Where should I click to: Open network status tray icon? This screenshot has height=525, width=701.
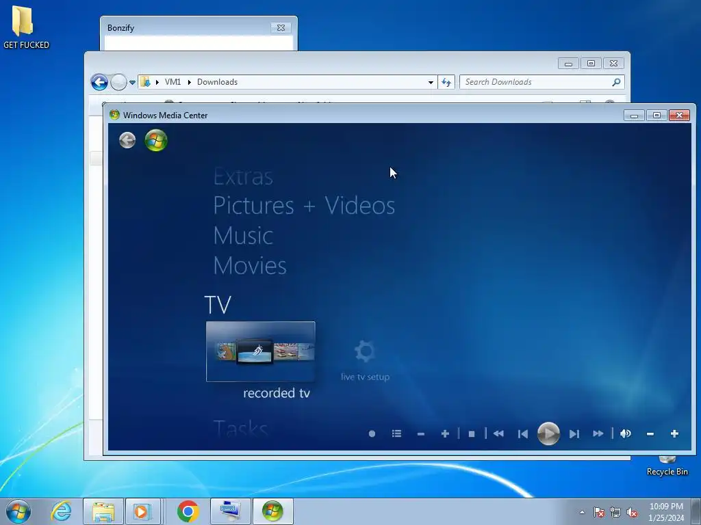tap(615, 512)
